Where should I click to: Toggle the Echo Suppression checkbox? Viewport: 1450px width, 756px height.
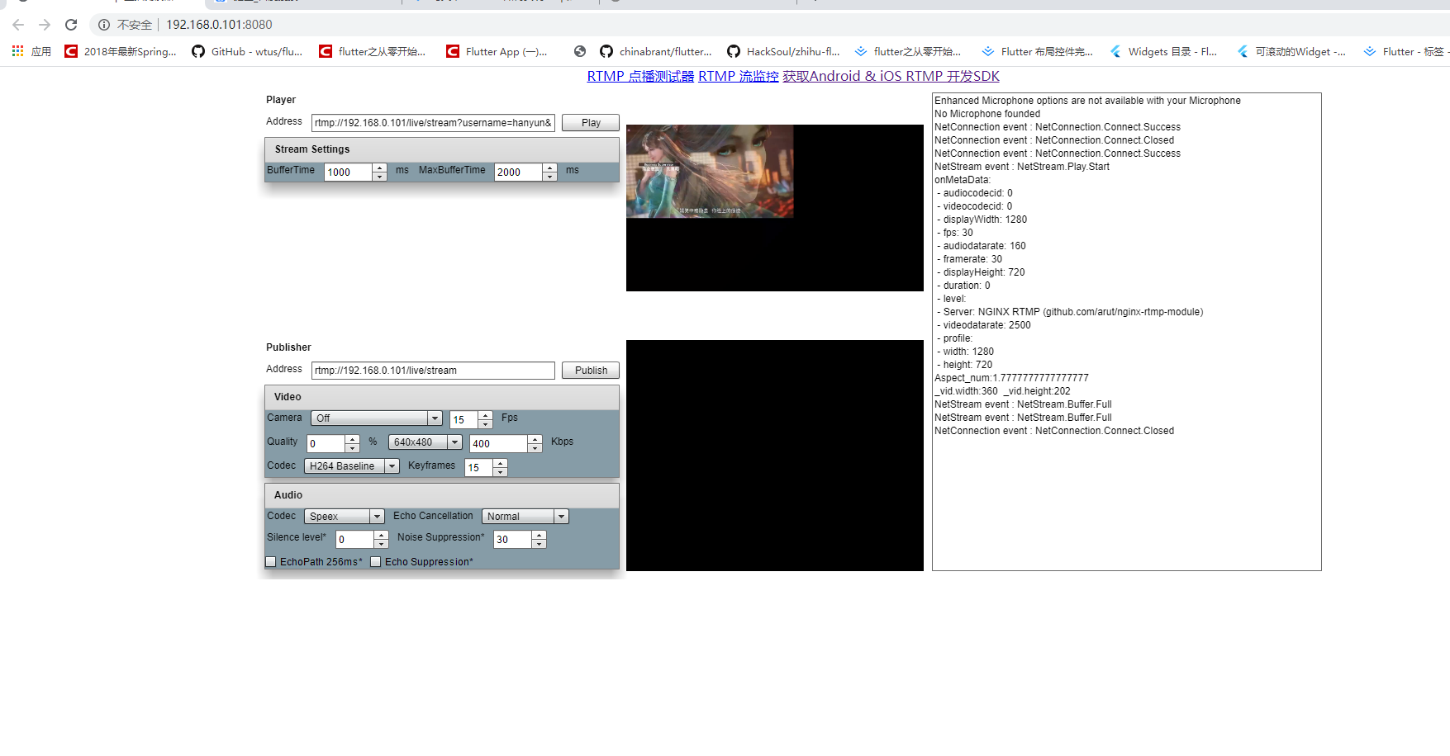tap(376, 562)
